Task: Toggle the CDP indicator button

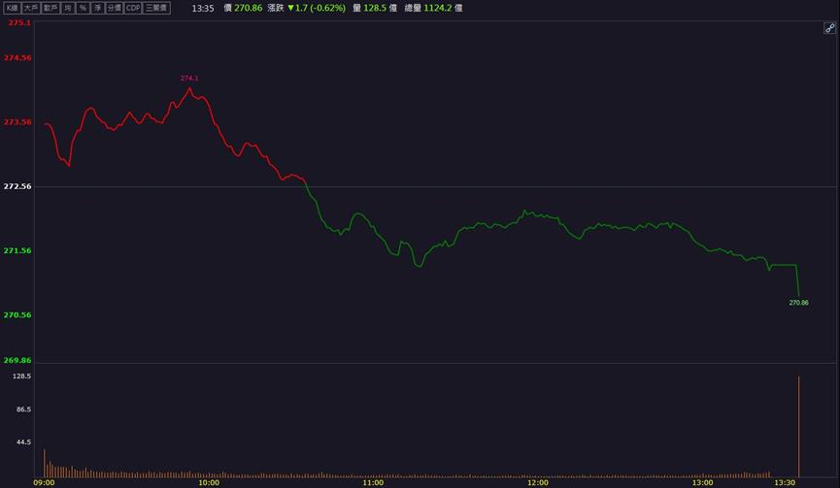Action: pyautogui.click(x=133, y=8)
